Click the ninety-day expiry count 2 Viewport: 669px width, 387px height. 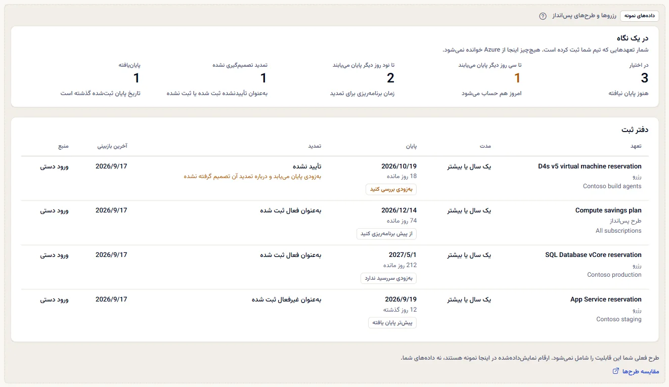(390, 78)
